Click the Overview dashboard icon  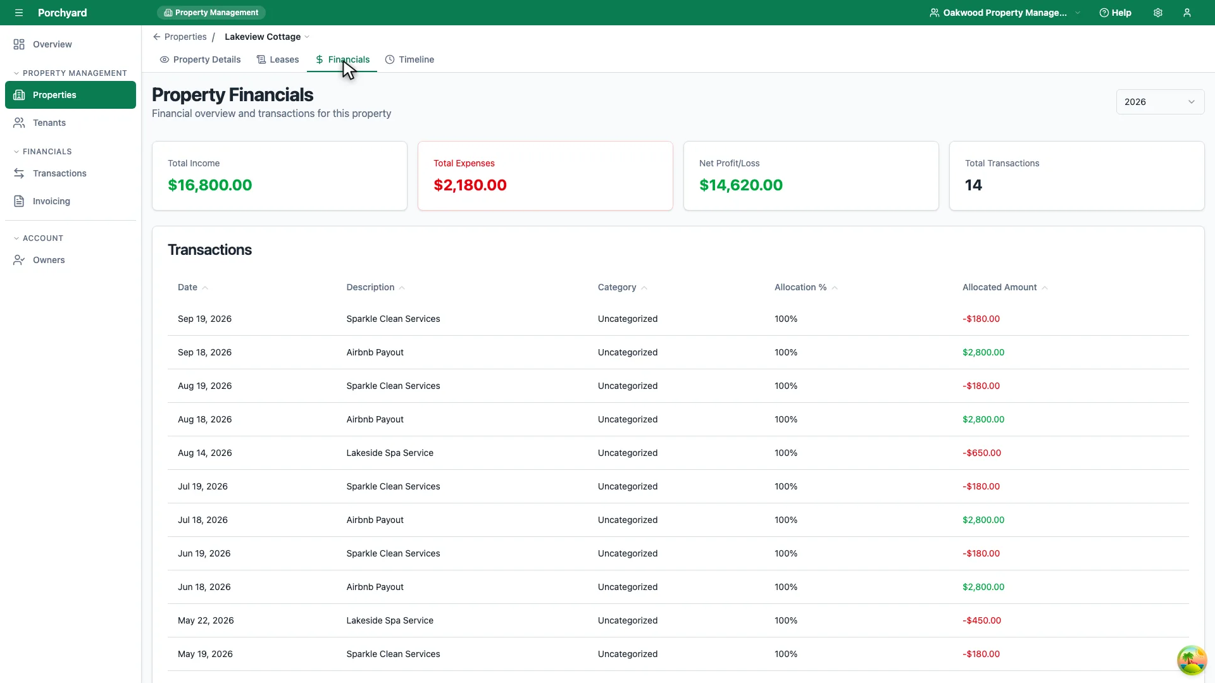pyautogui.click(x=19, y=44)
